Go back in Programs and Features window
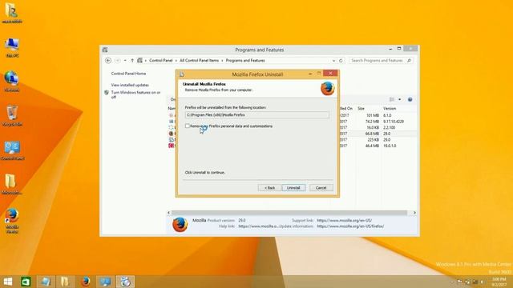Screen dimensions: 513x288 (108, 61)
